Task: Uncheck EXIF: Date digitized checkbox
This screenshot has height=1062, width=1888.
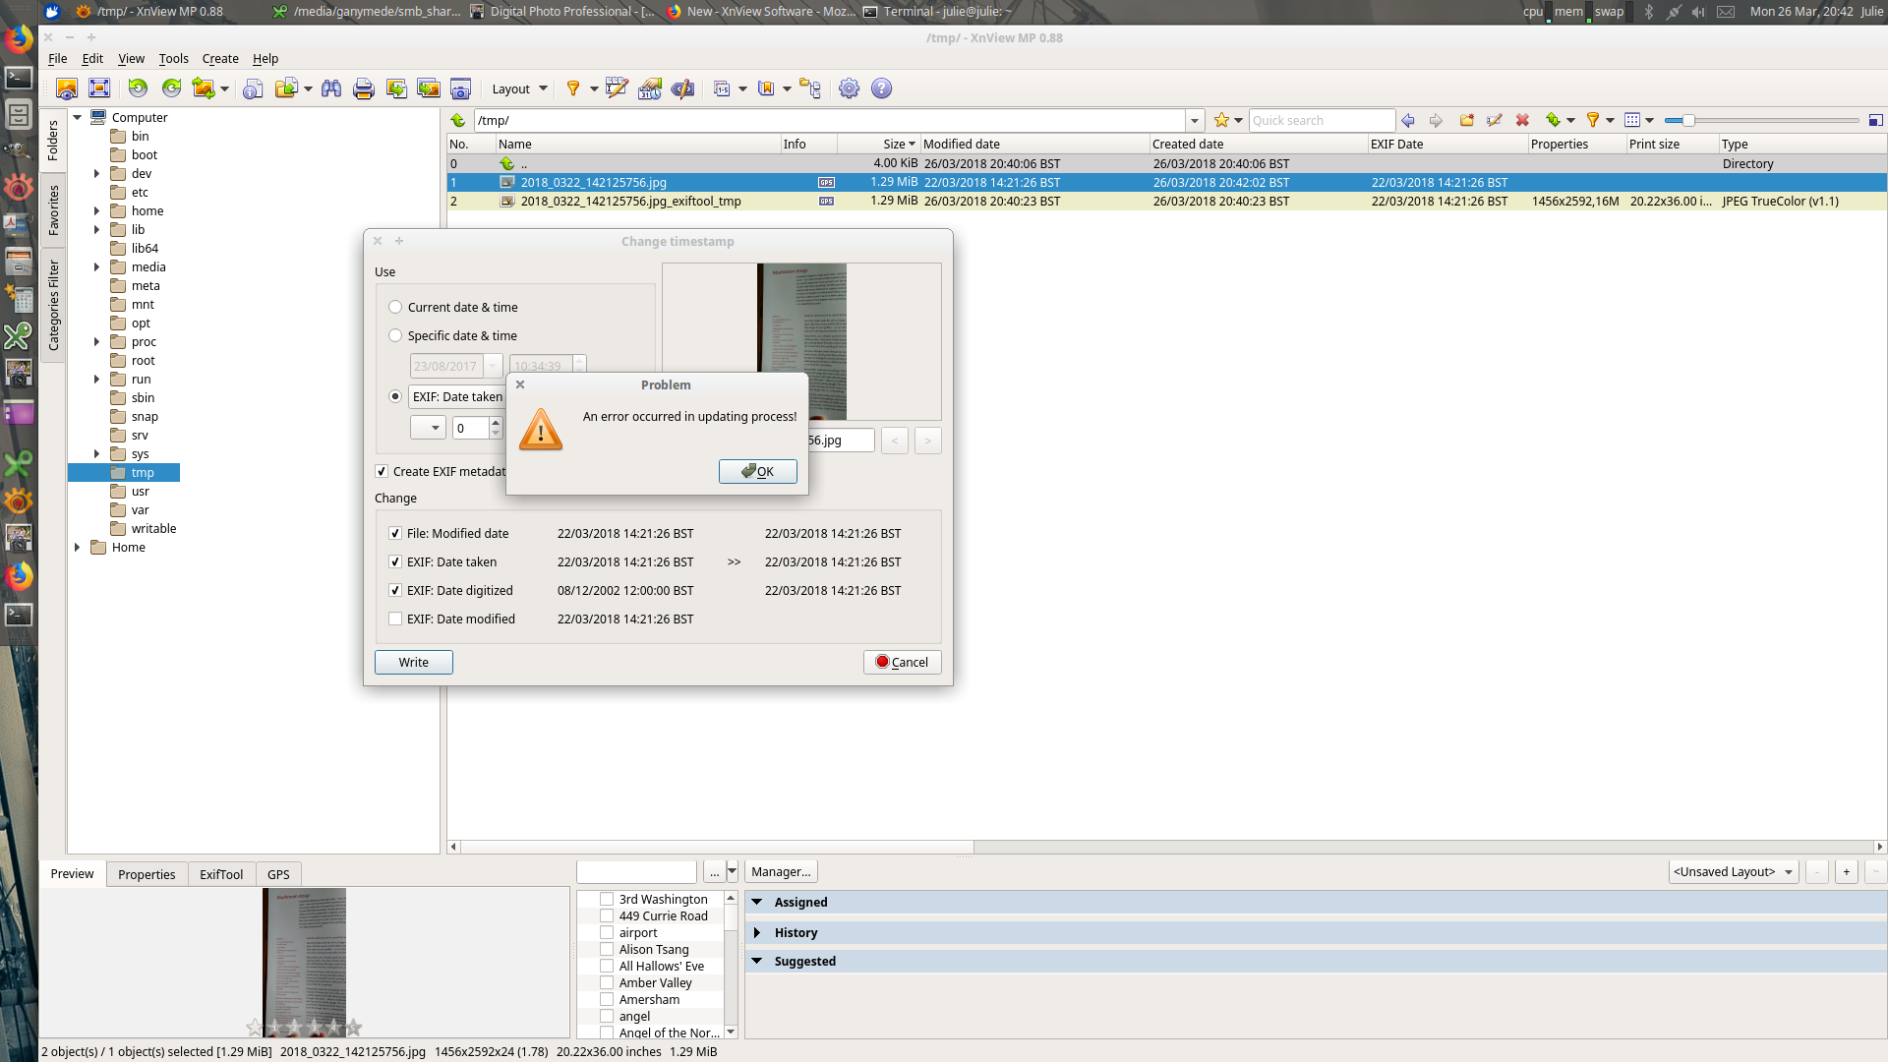Action: [x=395, y=590]
